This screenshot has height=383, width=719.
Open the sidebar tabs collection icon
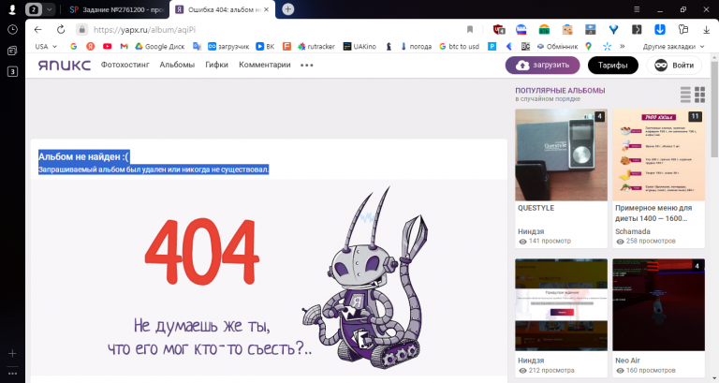click(12, 51)
